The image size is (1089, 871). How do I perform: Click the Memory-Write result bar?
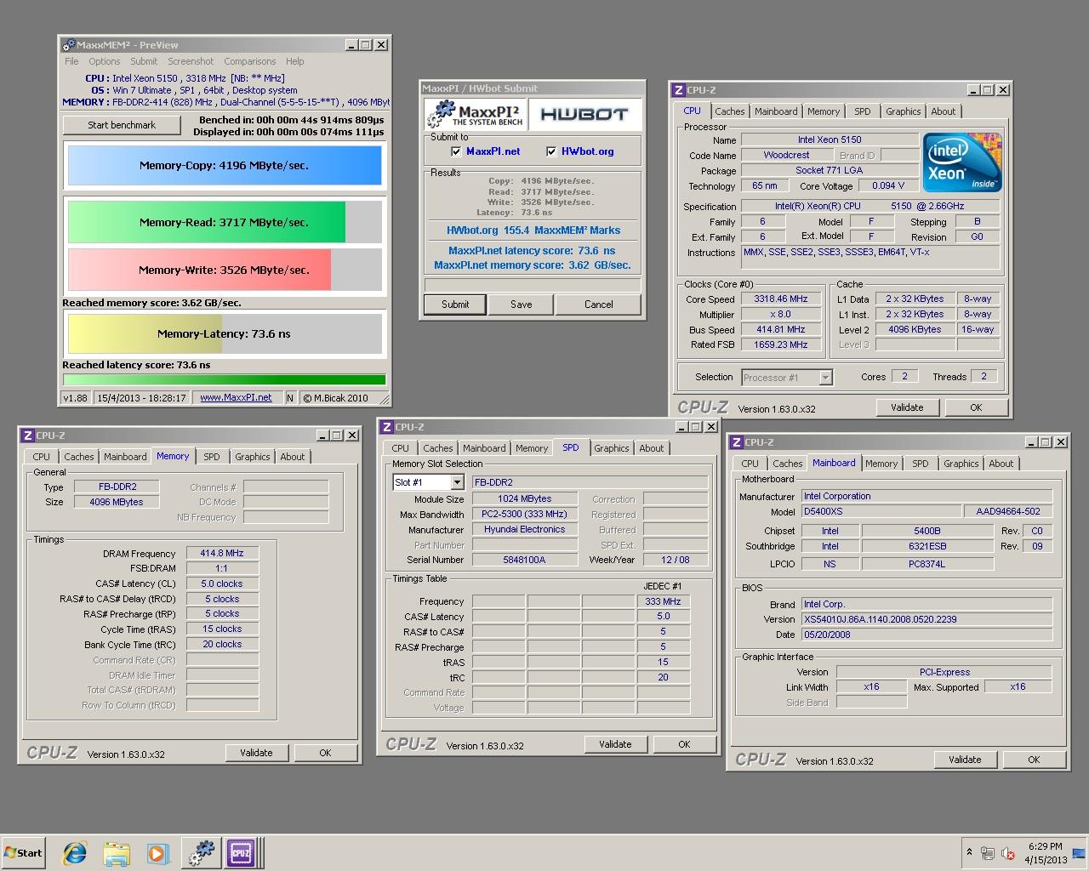pos(225,270)
